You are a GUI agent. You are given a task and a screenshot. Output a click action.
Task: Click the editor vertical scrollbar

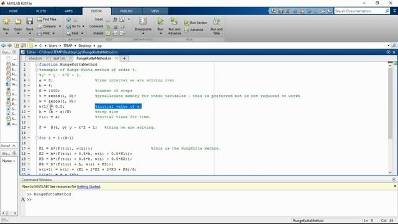(390, 103)
